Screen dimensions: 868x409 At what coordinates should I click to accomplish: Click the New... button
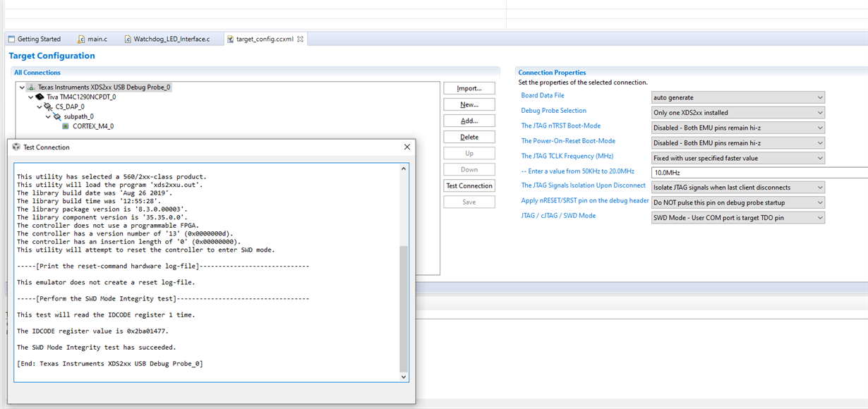pyautogui.click(x=469, y=104)
